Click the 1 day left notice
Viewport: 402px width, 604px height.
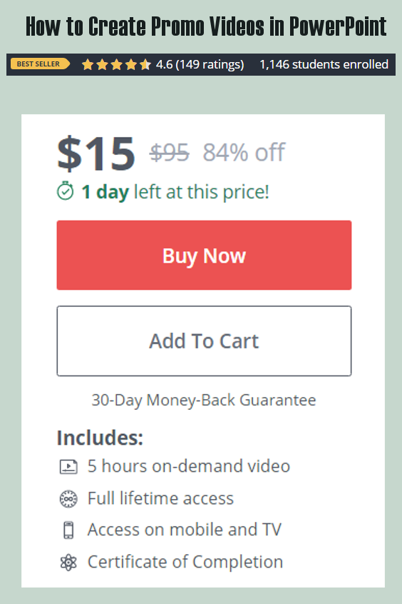tap(175, 192)
